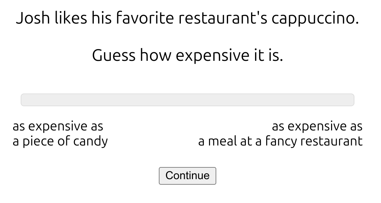Click the sentence about Josh's cappuccino
Viewport: 381px width, 203px height.
pos(187,18)
